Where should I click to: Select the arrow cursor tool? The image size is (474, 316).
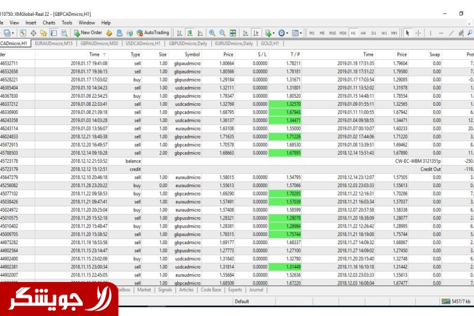[407, 33]
